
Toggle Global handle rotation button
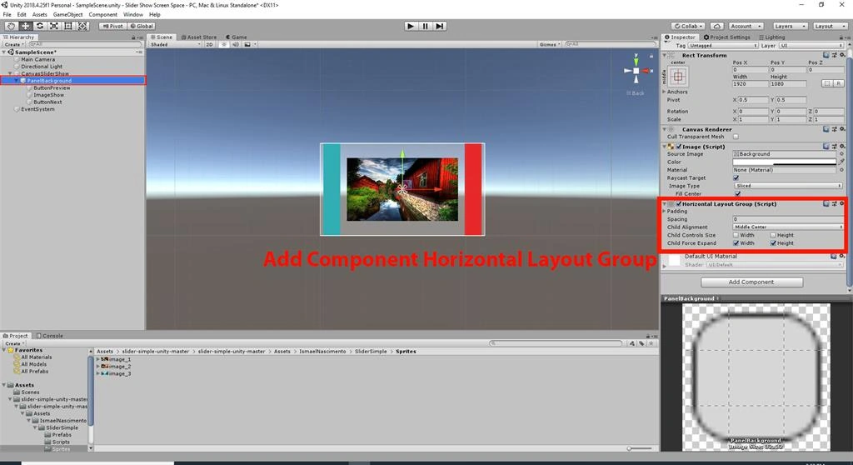[x=142, y=26]
